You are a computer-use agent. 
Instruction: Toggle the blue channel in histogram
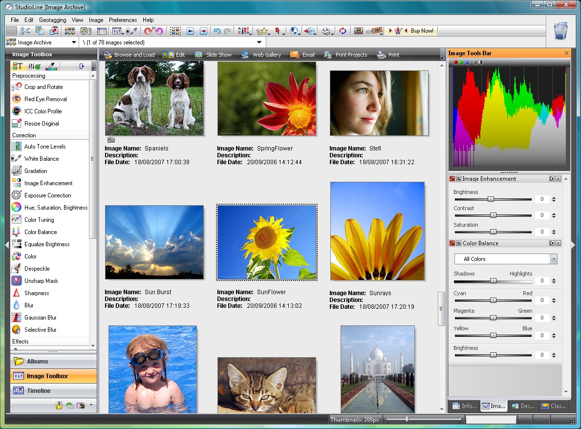point(467,62)
